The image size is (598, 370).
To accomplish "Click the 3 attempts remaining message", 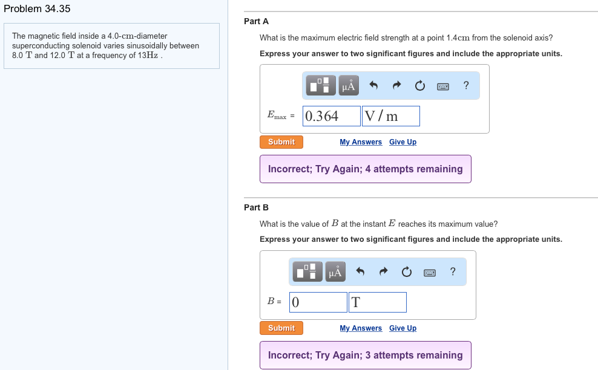I will click(366, 355).
